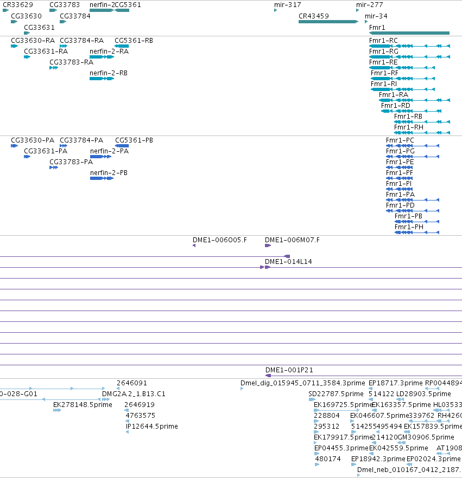Image resolution: width=462 pixels, height=478 pixels.
Task: Select the Fmr1-RD transcript label
Action: [x=396, y=106]
